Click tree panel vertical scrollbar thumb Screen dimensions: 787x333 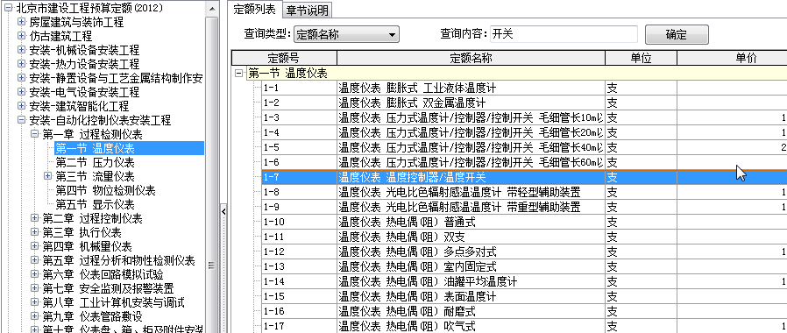coord(212,171)
